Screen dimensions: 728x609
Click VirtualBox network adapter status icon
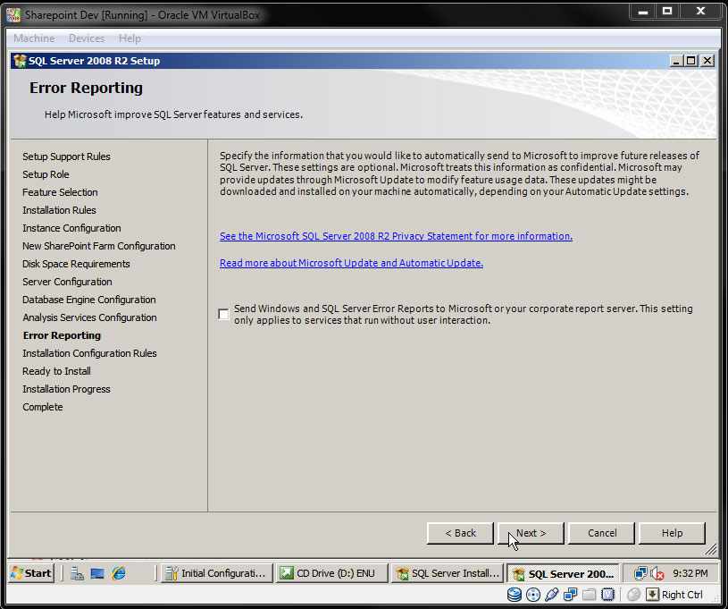coord(570,595)
